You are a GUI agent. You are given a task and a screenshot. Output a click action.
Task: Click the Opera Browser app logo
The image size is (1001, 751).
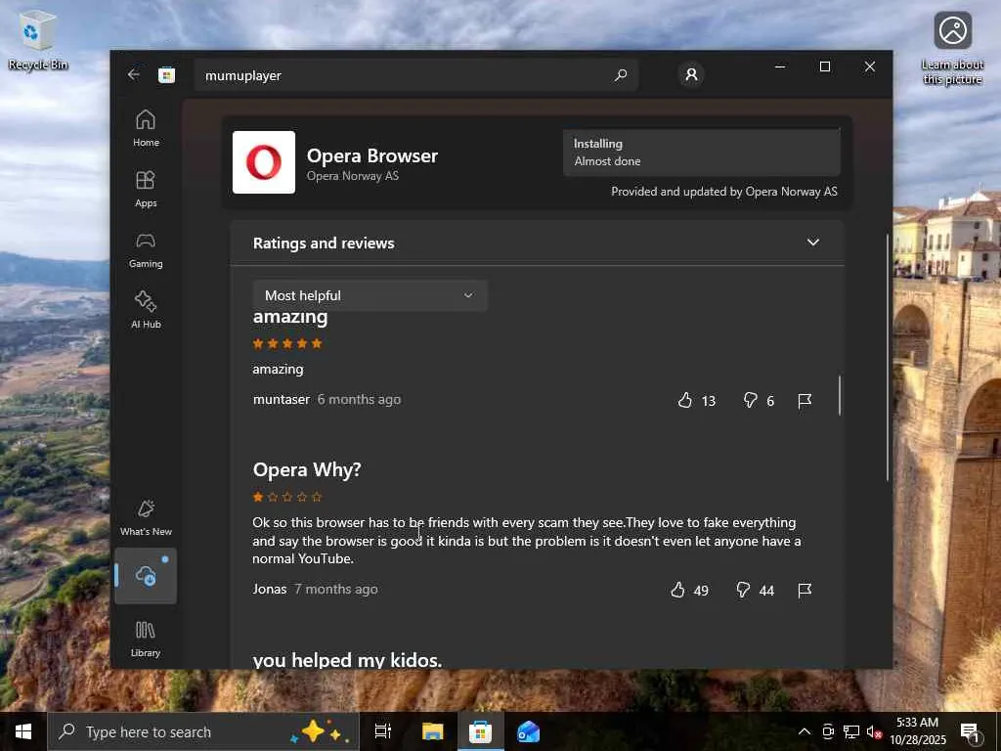[264, 162]
